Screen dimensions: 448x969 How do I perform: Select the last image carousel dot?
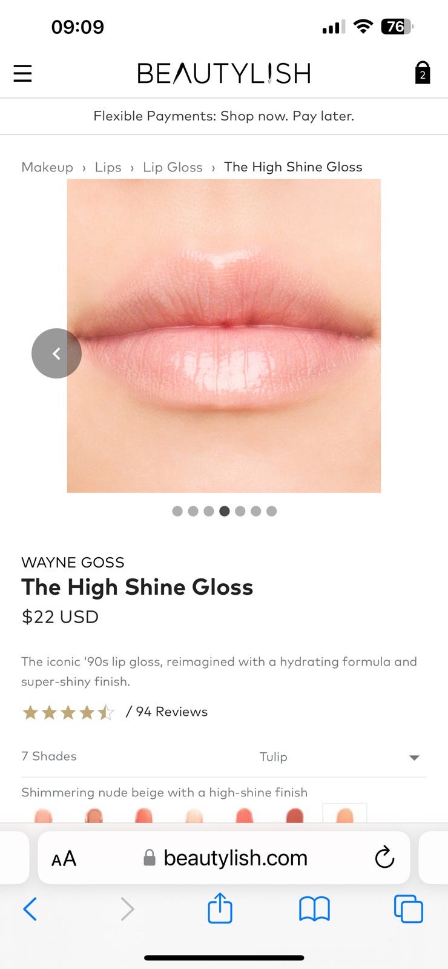coord(272,511)
